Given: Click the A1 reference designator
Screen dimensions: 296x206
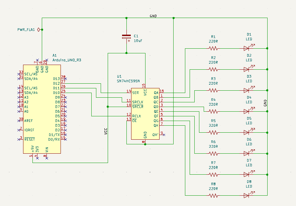Looking at the screenshot, I should pyautogui.click(x=55, y=55).
